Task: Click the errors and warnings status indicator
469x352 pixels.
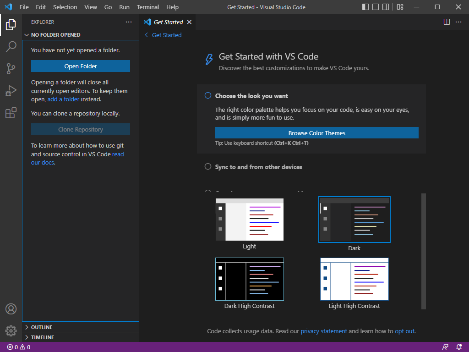Action: [18, 347]
